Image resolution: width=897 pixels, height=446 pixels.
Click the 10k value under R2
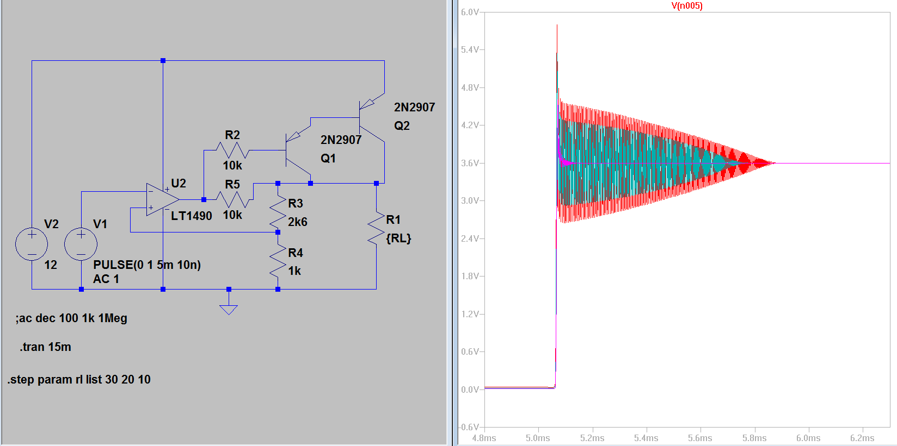coord(232,165)
